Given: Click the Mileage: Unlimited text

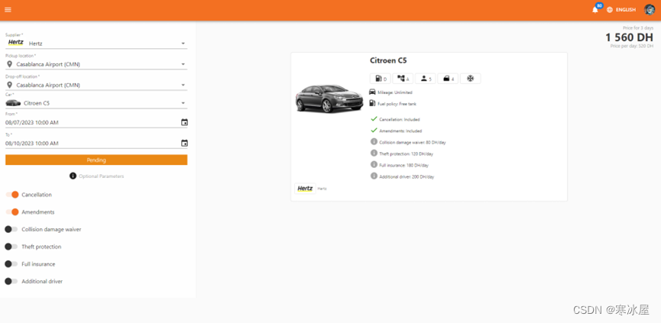Looking at the screenshot, I should (x=395, y=92).
